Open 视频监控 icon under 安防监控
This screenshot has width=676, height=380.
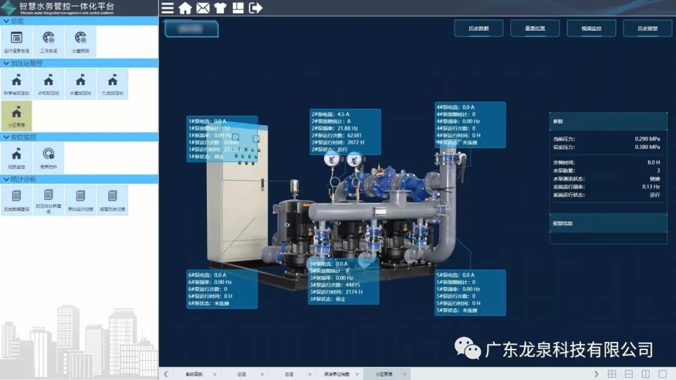coord(16,157)
